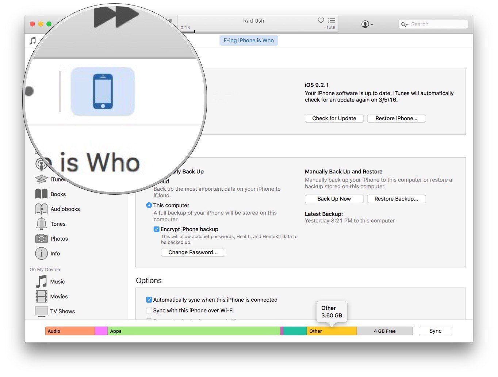Click the Other segment of storage bar
The width and height of the screenshot is (498, 377).
tap(332, 331)
